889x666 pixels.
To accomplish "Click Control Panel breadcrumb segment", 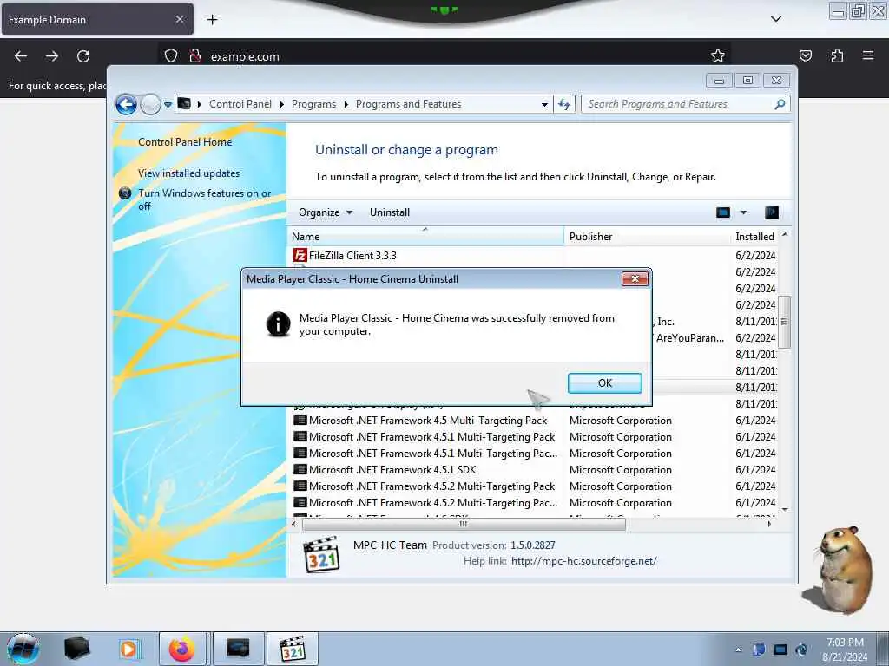I will coord(240,104).
